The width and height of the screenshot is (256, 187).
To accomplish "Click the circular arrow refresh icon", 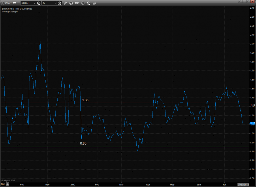I will point(71,3).
